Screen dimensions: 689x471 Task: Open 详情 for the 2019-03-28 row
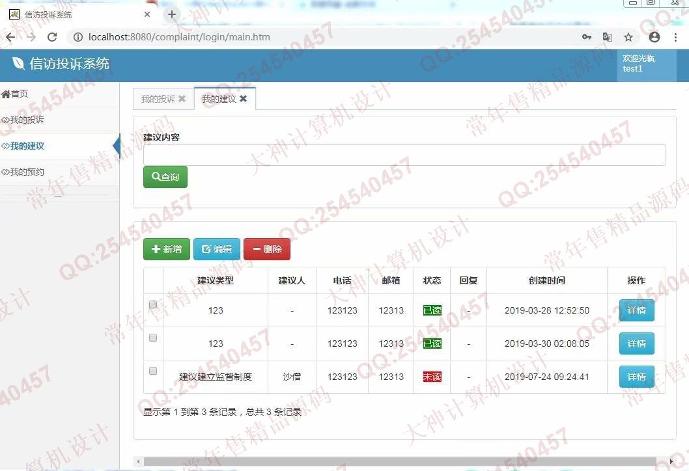[x=637, y=310]
